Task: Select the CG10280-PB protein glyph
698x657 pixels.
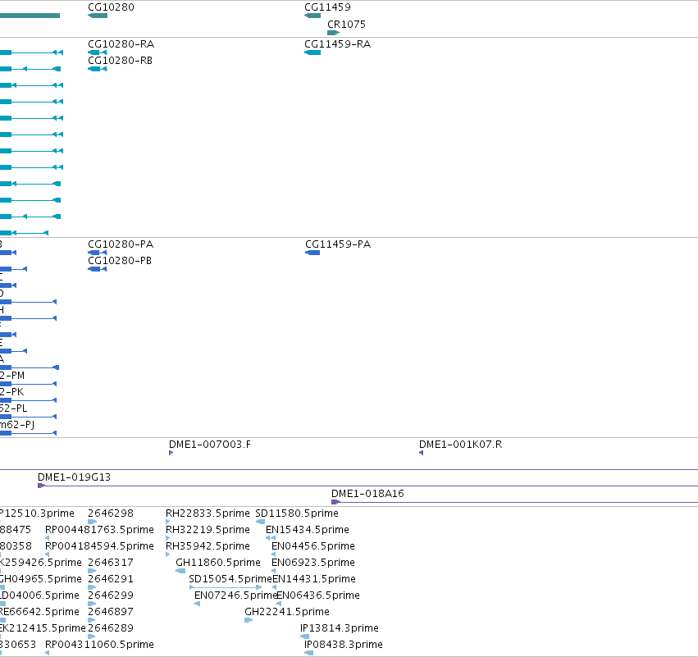Action: click(x=98, y=269)
